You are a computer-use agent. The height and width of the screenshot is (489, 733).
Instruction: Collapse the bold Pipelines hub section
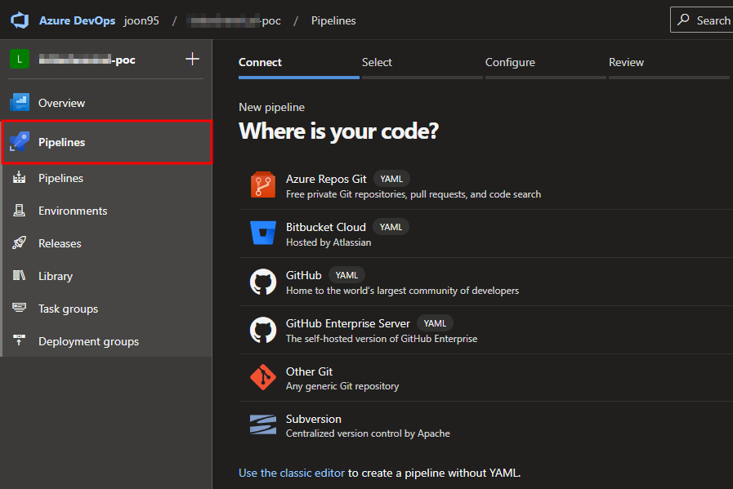coord(107,142)
